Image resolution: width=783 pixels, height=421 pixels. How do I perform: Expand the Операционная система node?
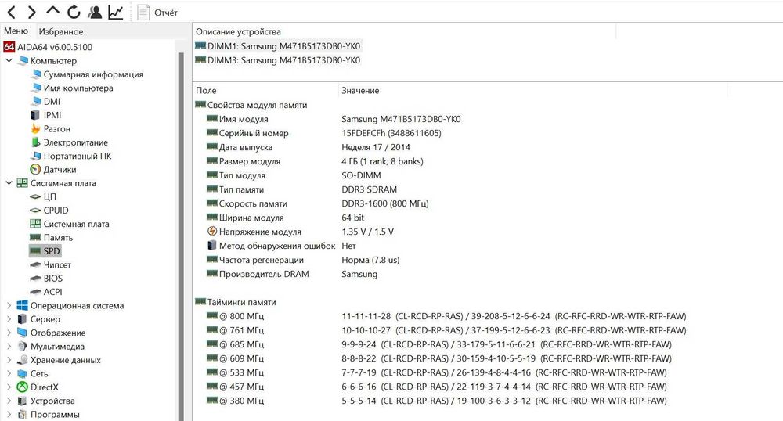pyautogui.click(x=9, y=305)
